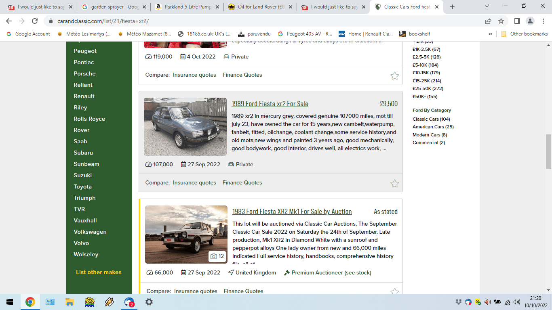Image resolution: width=552 pixels, height=310 pixels.
Task: Open new tab with plus button
Action: click(452, 7)
